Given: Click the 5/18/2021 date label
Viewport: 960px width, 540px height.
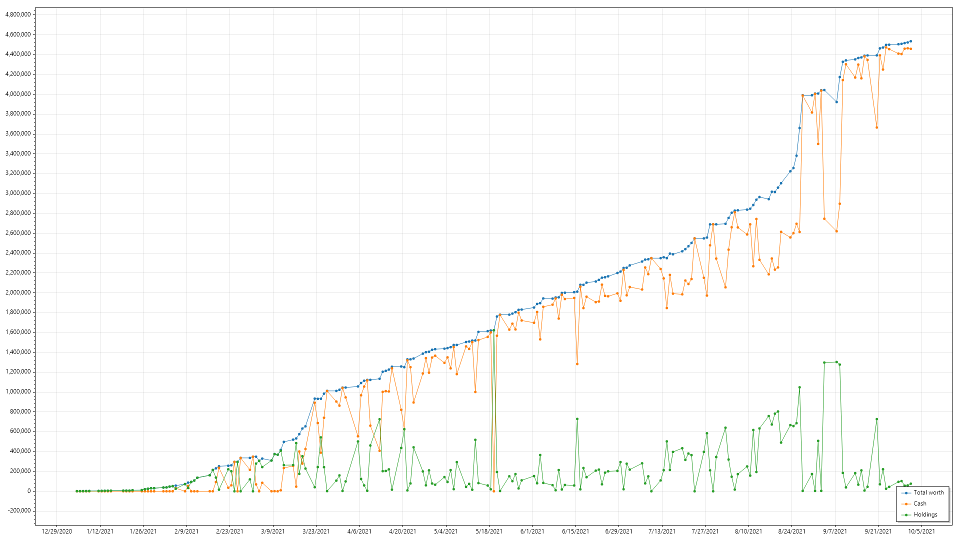Looking at the screenshot, I should point(489,531).
